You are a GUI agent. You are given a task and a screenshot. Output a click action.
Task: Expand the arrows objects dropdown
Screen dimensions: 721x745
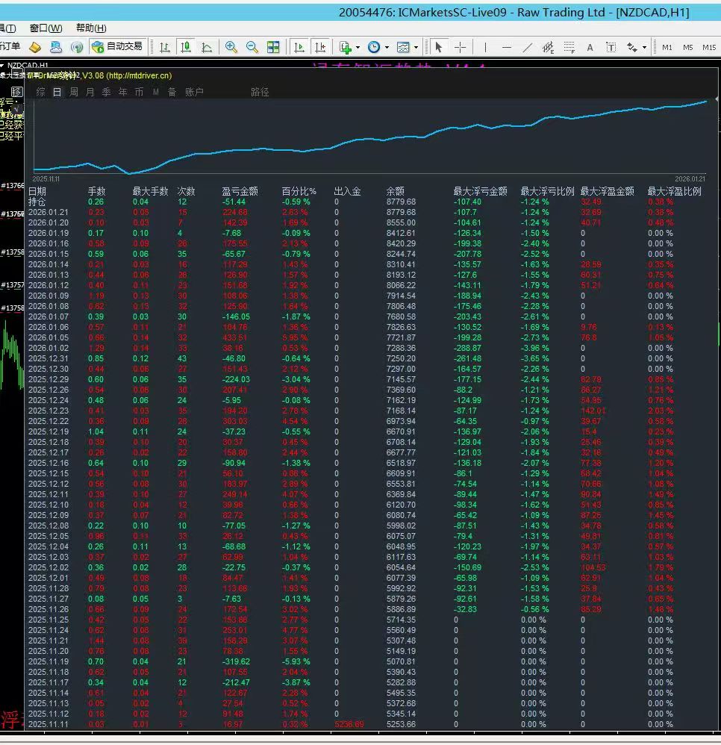pos(644,48)
